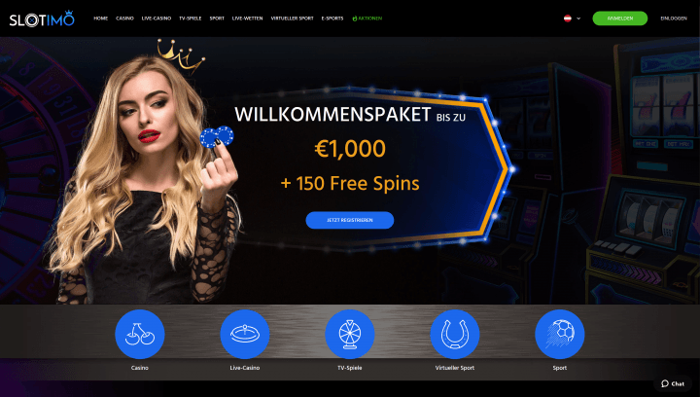The image size is (700, 397).
Task: Click the green Anmelden button
Action: (619, 18)
